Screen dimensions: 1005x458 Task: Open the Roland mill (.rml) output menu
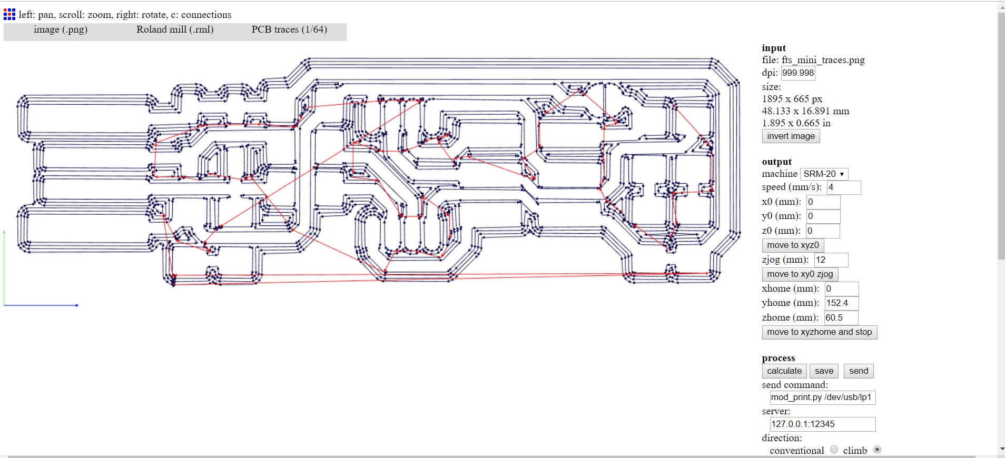[175, 30]
